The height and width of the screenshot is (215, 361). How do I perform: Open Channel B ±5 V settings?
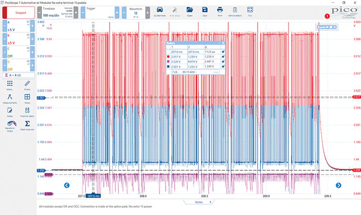19,39
